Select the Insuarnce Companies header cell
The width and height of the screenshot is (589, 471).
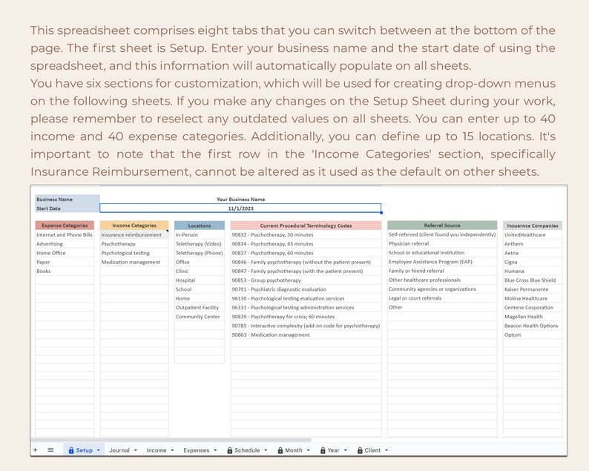(533, 225)
